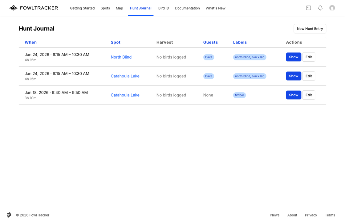Viewport: 345px width, 222px height.
Task: Click the Actions column header
Action: tap(294, 42)
